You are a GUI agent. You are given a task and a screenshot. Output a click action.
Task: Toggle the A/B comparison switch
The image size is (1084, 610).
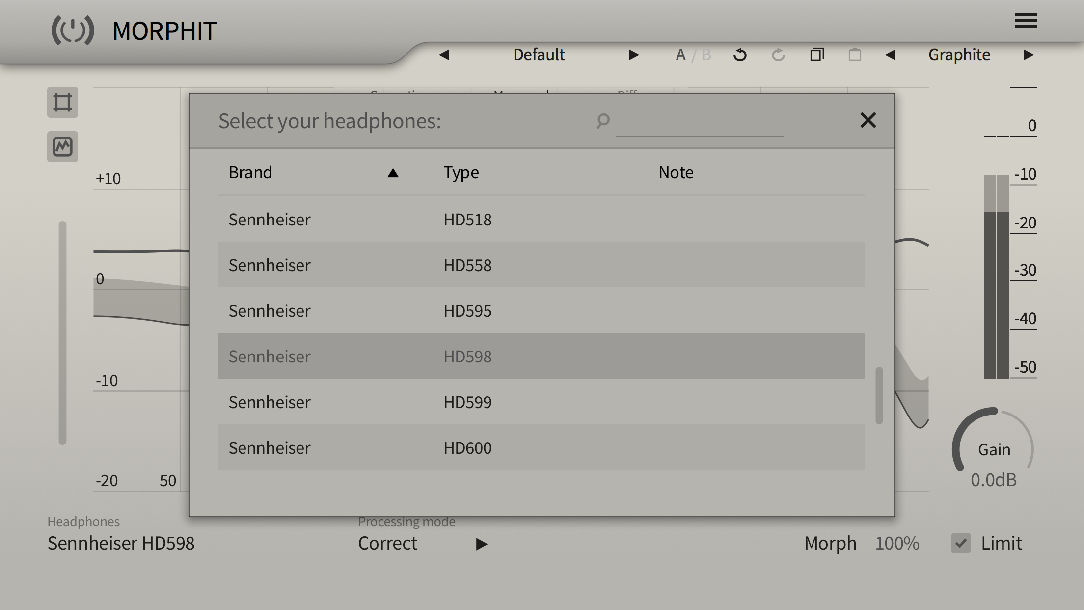[x=693, y=55]
